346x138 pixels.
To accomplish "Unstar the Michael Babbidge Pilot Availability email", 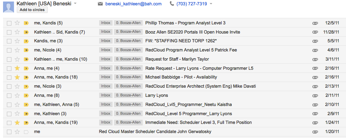I will coord(17,77).
